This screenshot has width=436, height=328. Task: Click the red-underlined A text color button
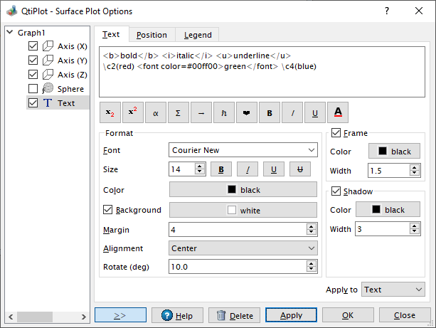337,112
